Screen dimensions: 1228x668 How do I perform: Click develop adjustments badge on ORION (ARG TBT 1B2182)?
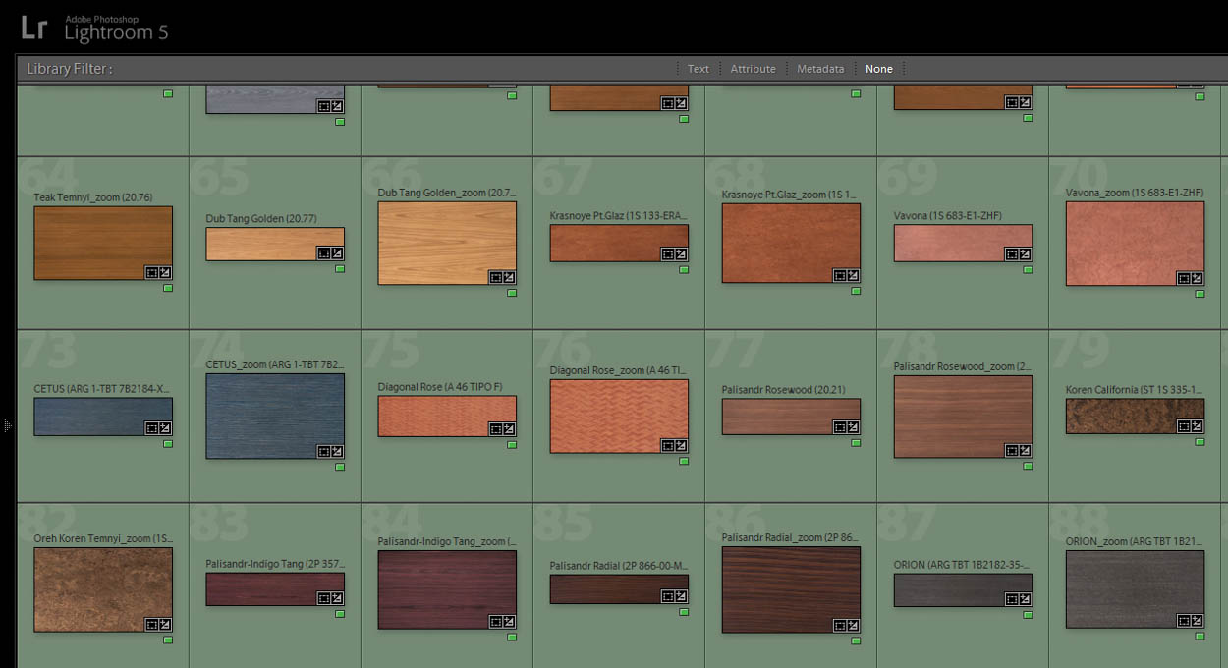click(1025, 598)
